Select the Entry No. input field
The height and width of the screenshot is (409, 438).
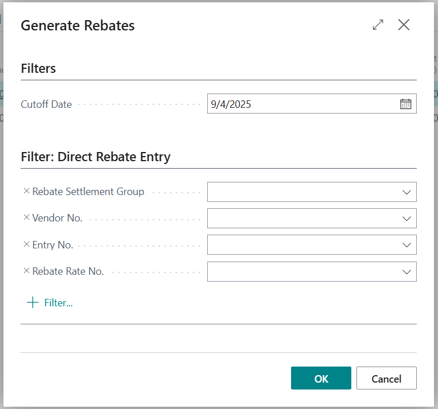(301, 245)
